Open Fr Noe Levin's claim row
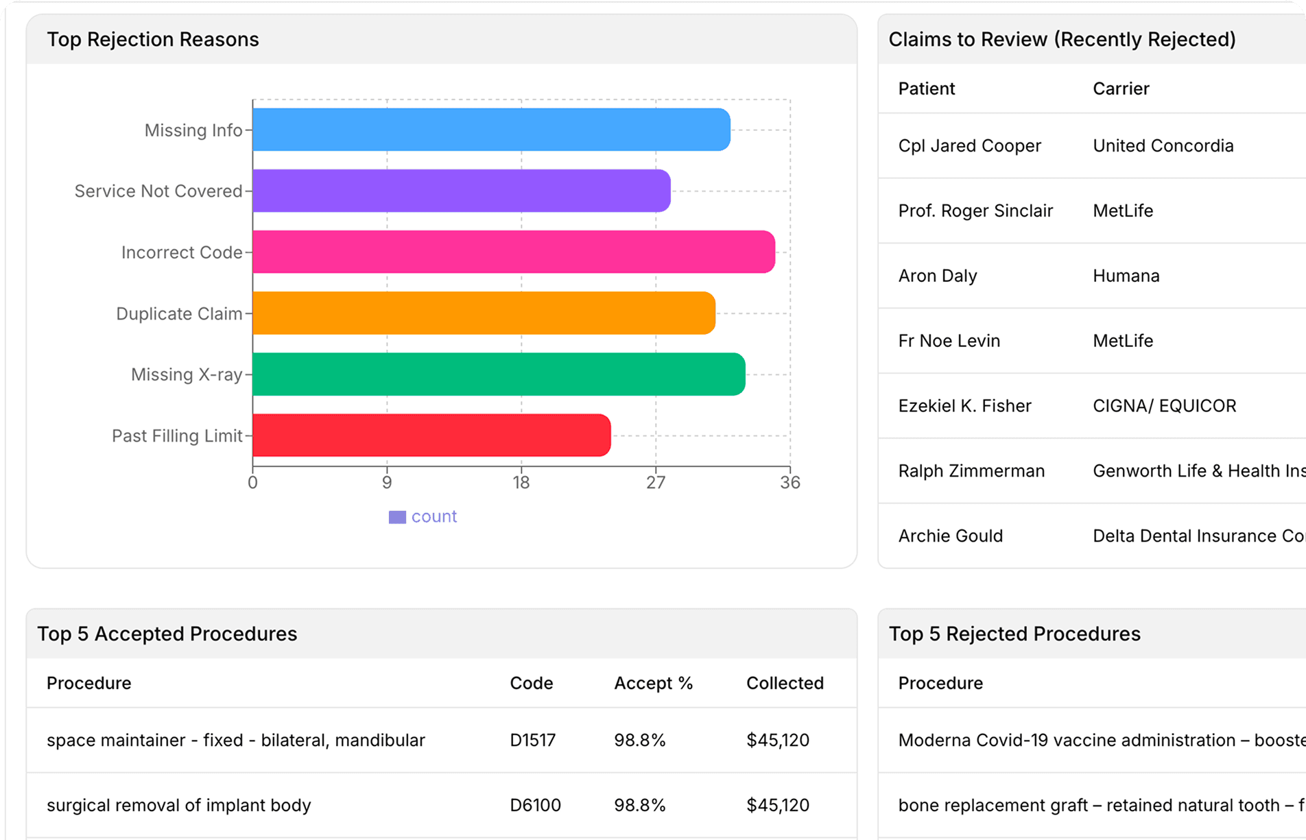1306x840 pixels. coord(949,341)
